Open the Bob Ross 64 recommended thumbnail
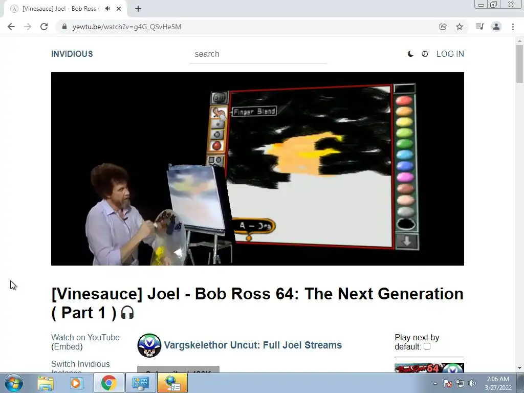The height and width of the screenshot is (393, 524). pos(429,367)
